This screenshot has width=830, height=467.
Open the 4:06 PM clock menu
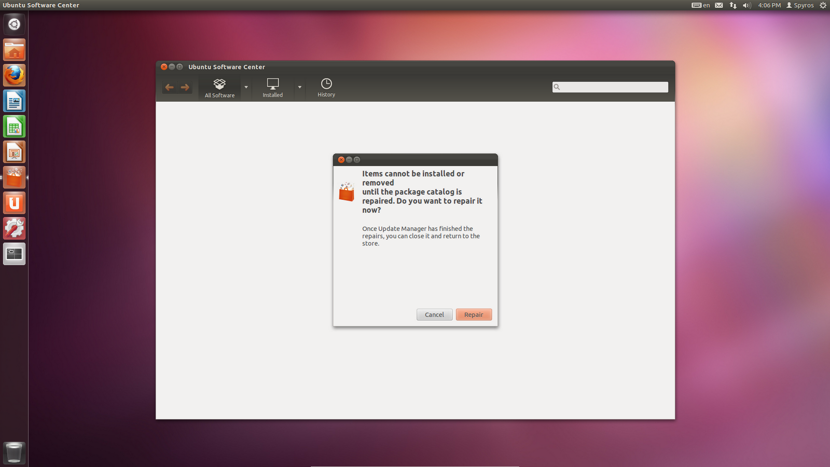click(x=769, y=5)
